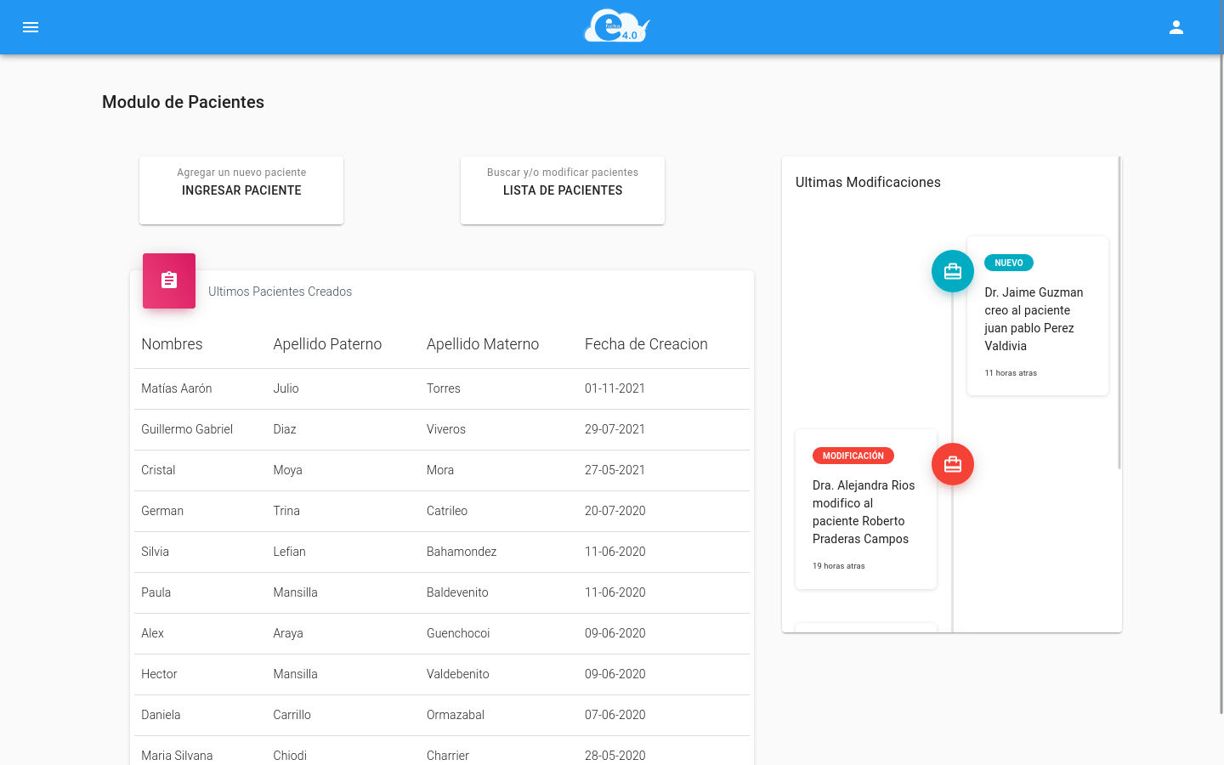Viewport: 1224px width, 765px height.
Task: Click the Buscar y/o modificar pacientes label
Action: [562, 173]
